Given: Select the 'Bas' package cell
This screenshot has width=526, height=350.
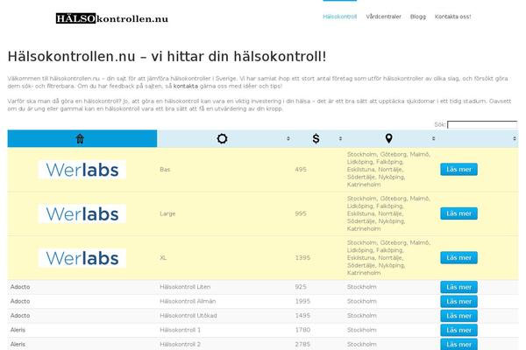Looking at the screenshot, I should coord(165,170).
